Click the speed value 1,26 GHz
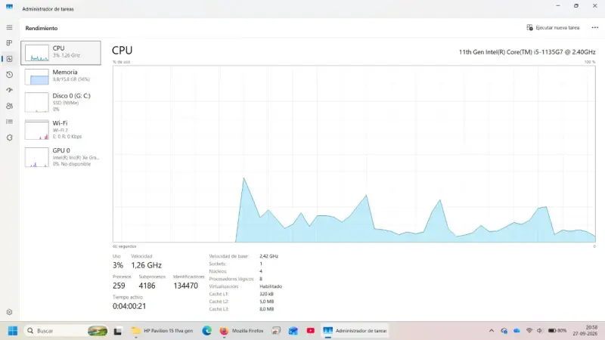This screenshot has width=605, height=340. tap(146, 265)
